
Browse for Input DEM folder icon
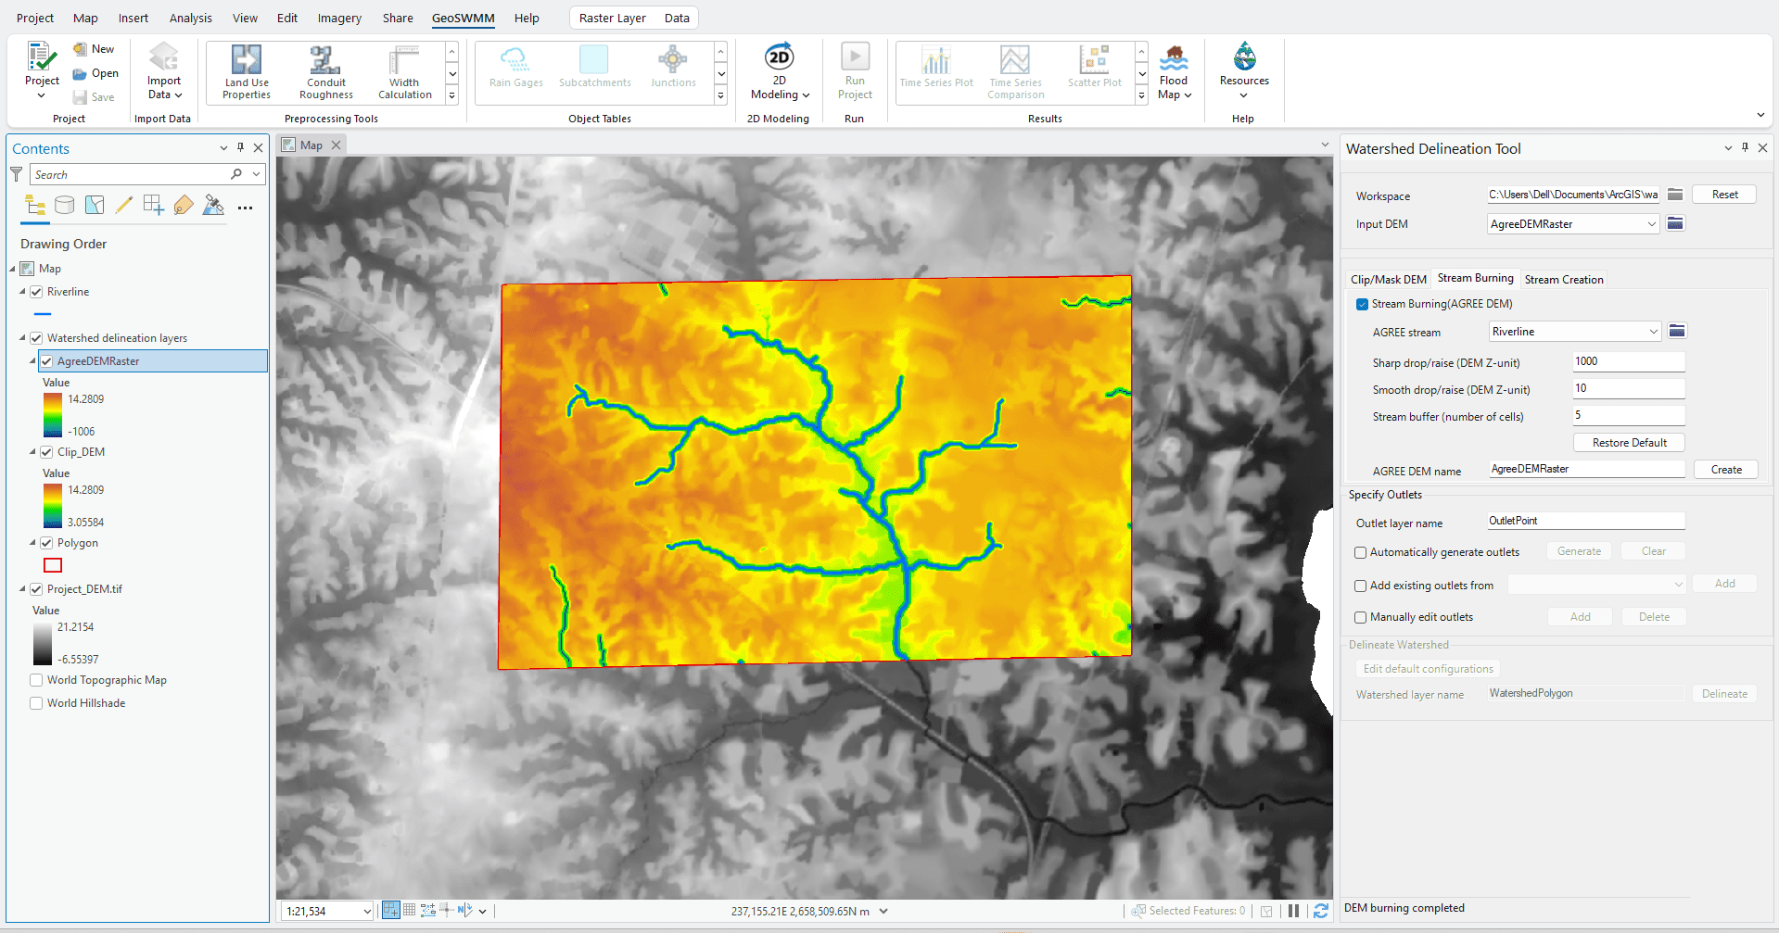tap(1675, 223)
